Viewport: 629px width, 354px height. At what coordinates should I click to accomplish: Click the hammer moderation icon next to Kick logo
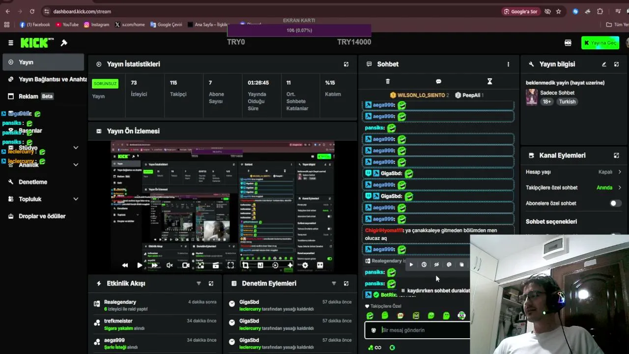[x=64, y=43]
